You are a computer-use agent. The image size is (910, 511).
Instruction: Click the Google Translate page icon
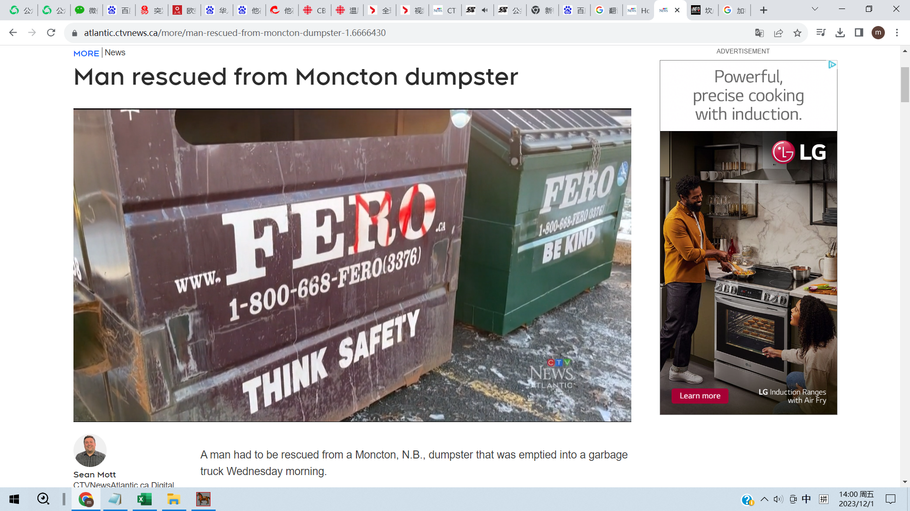pos(759,33)
